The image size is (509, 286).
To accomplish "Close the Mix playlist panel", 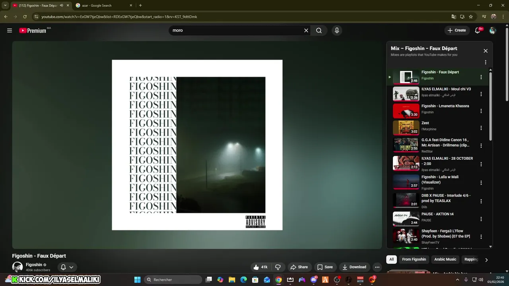I will coord(486,51).
